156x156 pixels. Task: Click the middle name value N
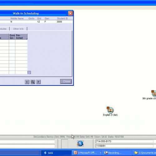(x=11, y=22)
